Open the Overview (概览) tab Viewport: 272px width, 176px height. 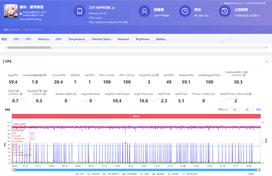[x=5, y=39]
